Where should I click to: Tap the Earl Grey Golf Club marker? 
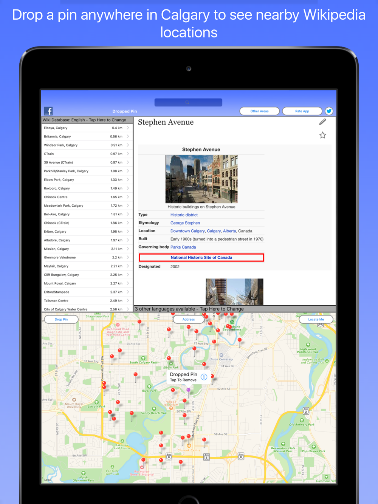112,467
